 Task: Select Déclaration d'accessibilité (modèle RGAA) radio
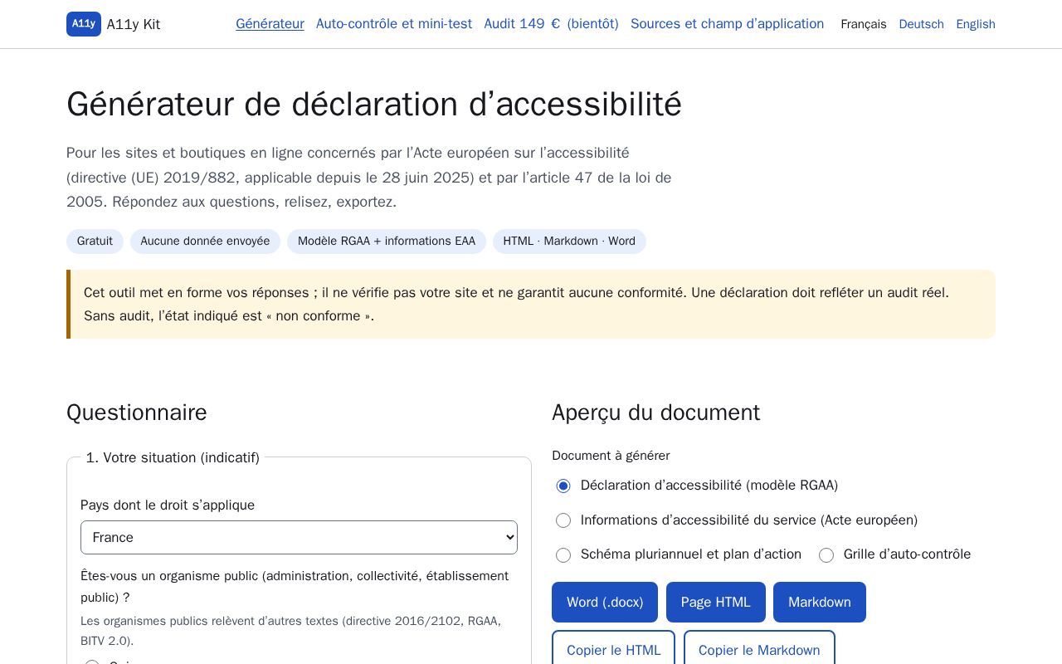pos(563,486)
